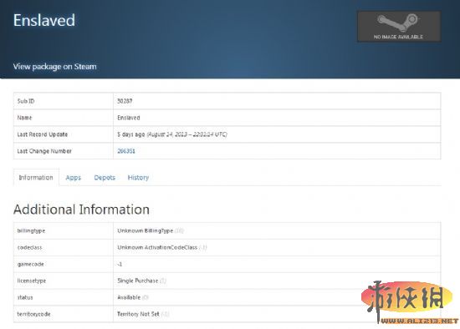
Task: Select the licensetype label cell
Action: point(64,281)
